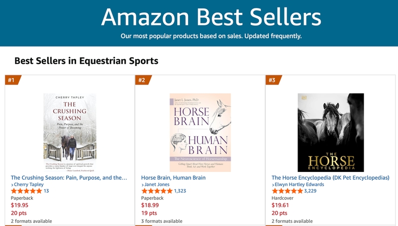Open Horse Brain, Human Brain cover image
The width and height of the screenshot is (398, 226).
[197, 133]
